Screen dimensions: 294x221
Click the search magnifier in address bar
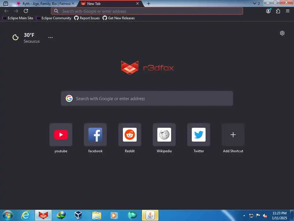click(56, 11)
